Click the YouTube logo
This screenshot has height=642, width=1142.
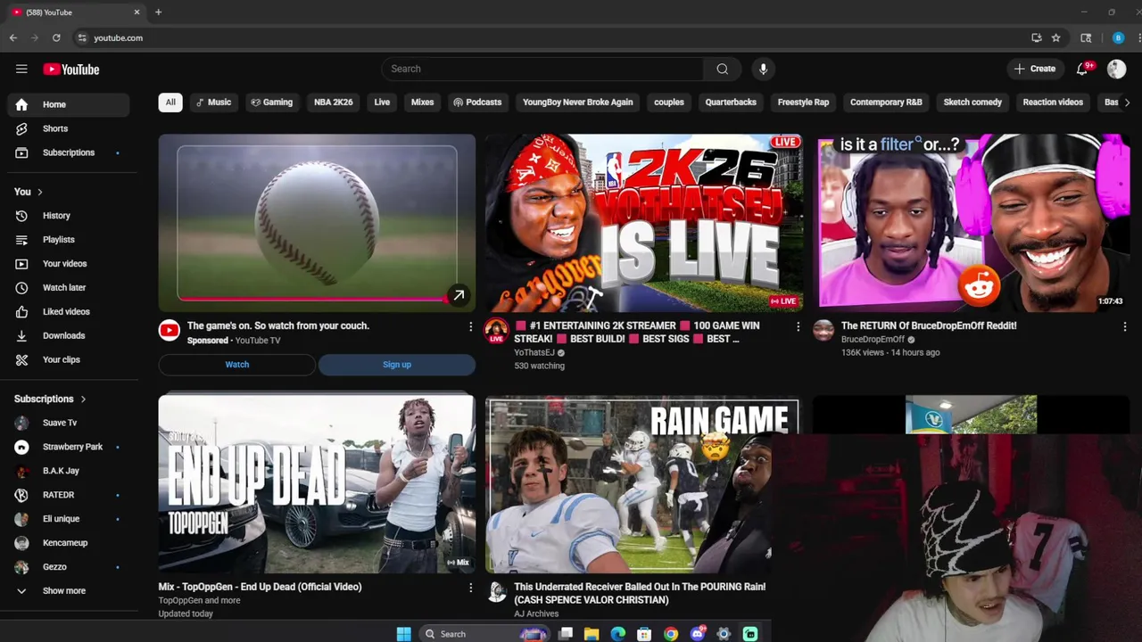pyautogui.click(x=71, y=70)
